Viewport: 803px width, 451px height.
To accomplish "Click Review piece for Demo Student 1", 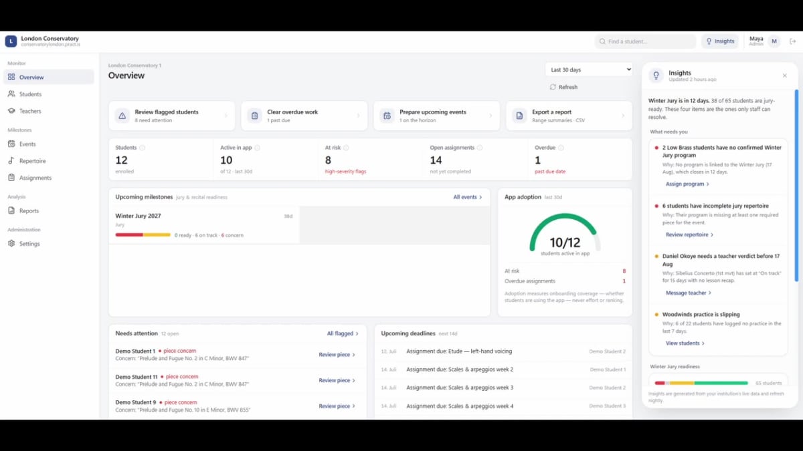I will coord(337,355).
